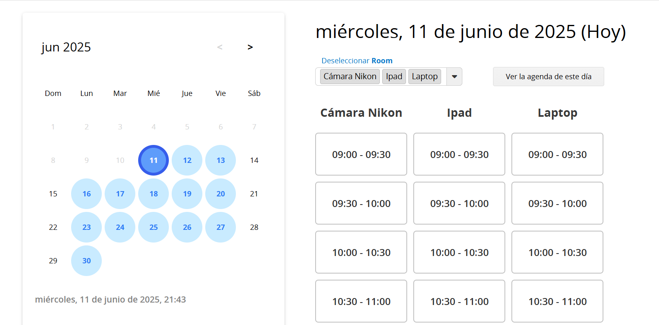Go to previous month in the calendar
659x325 pixels.
(x=220, y=47)
